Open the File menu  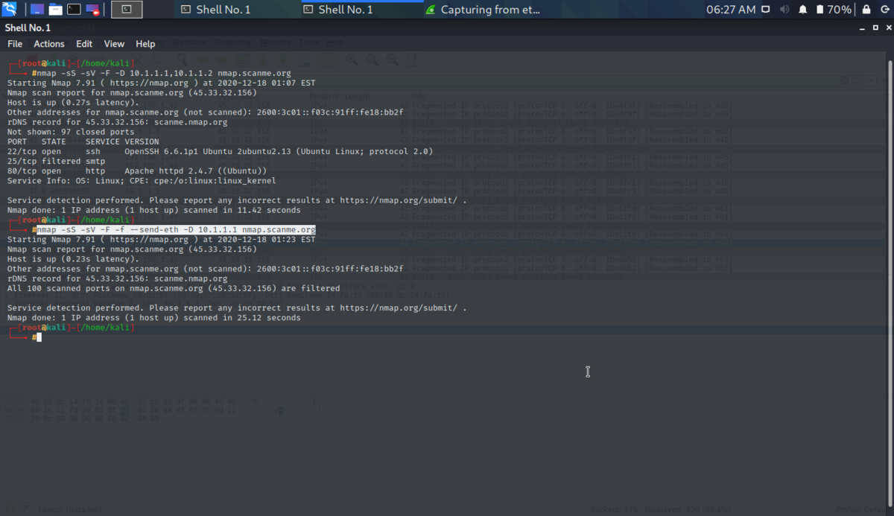pyautogui.click(x=15, y=44)
